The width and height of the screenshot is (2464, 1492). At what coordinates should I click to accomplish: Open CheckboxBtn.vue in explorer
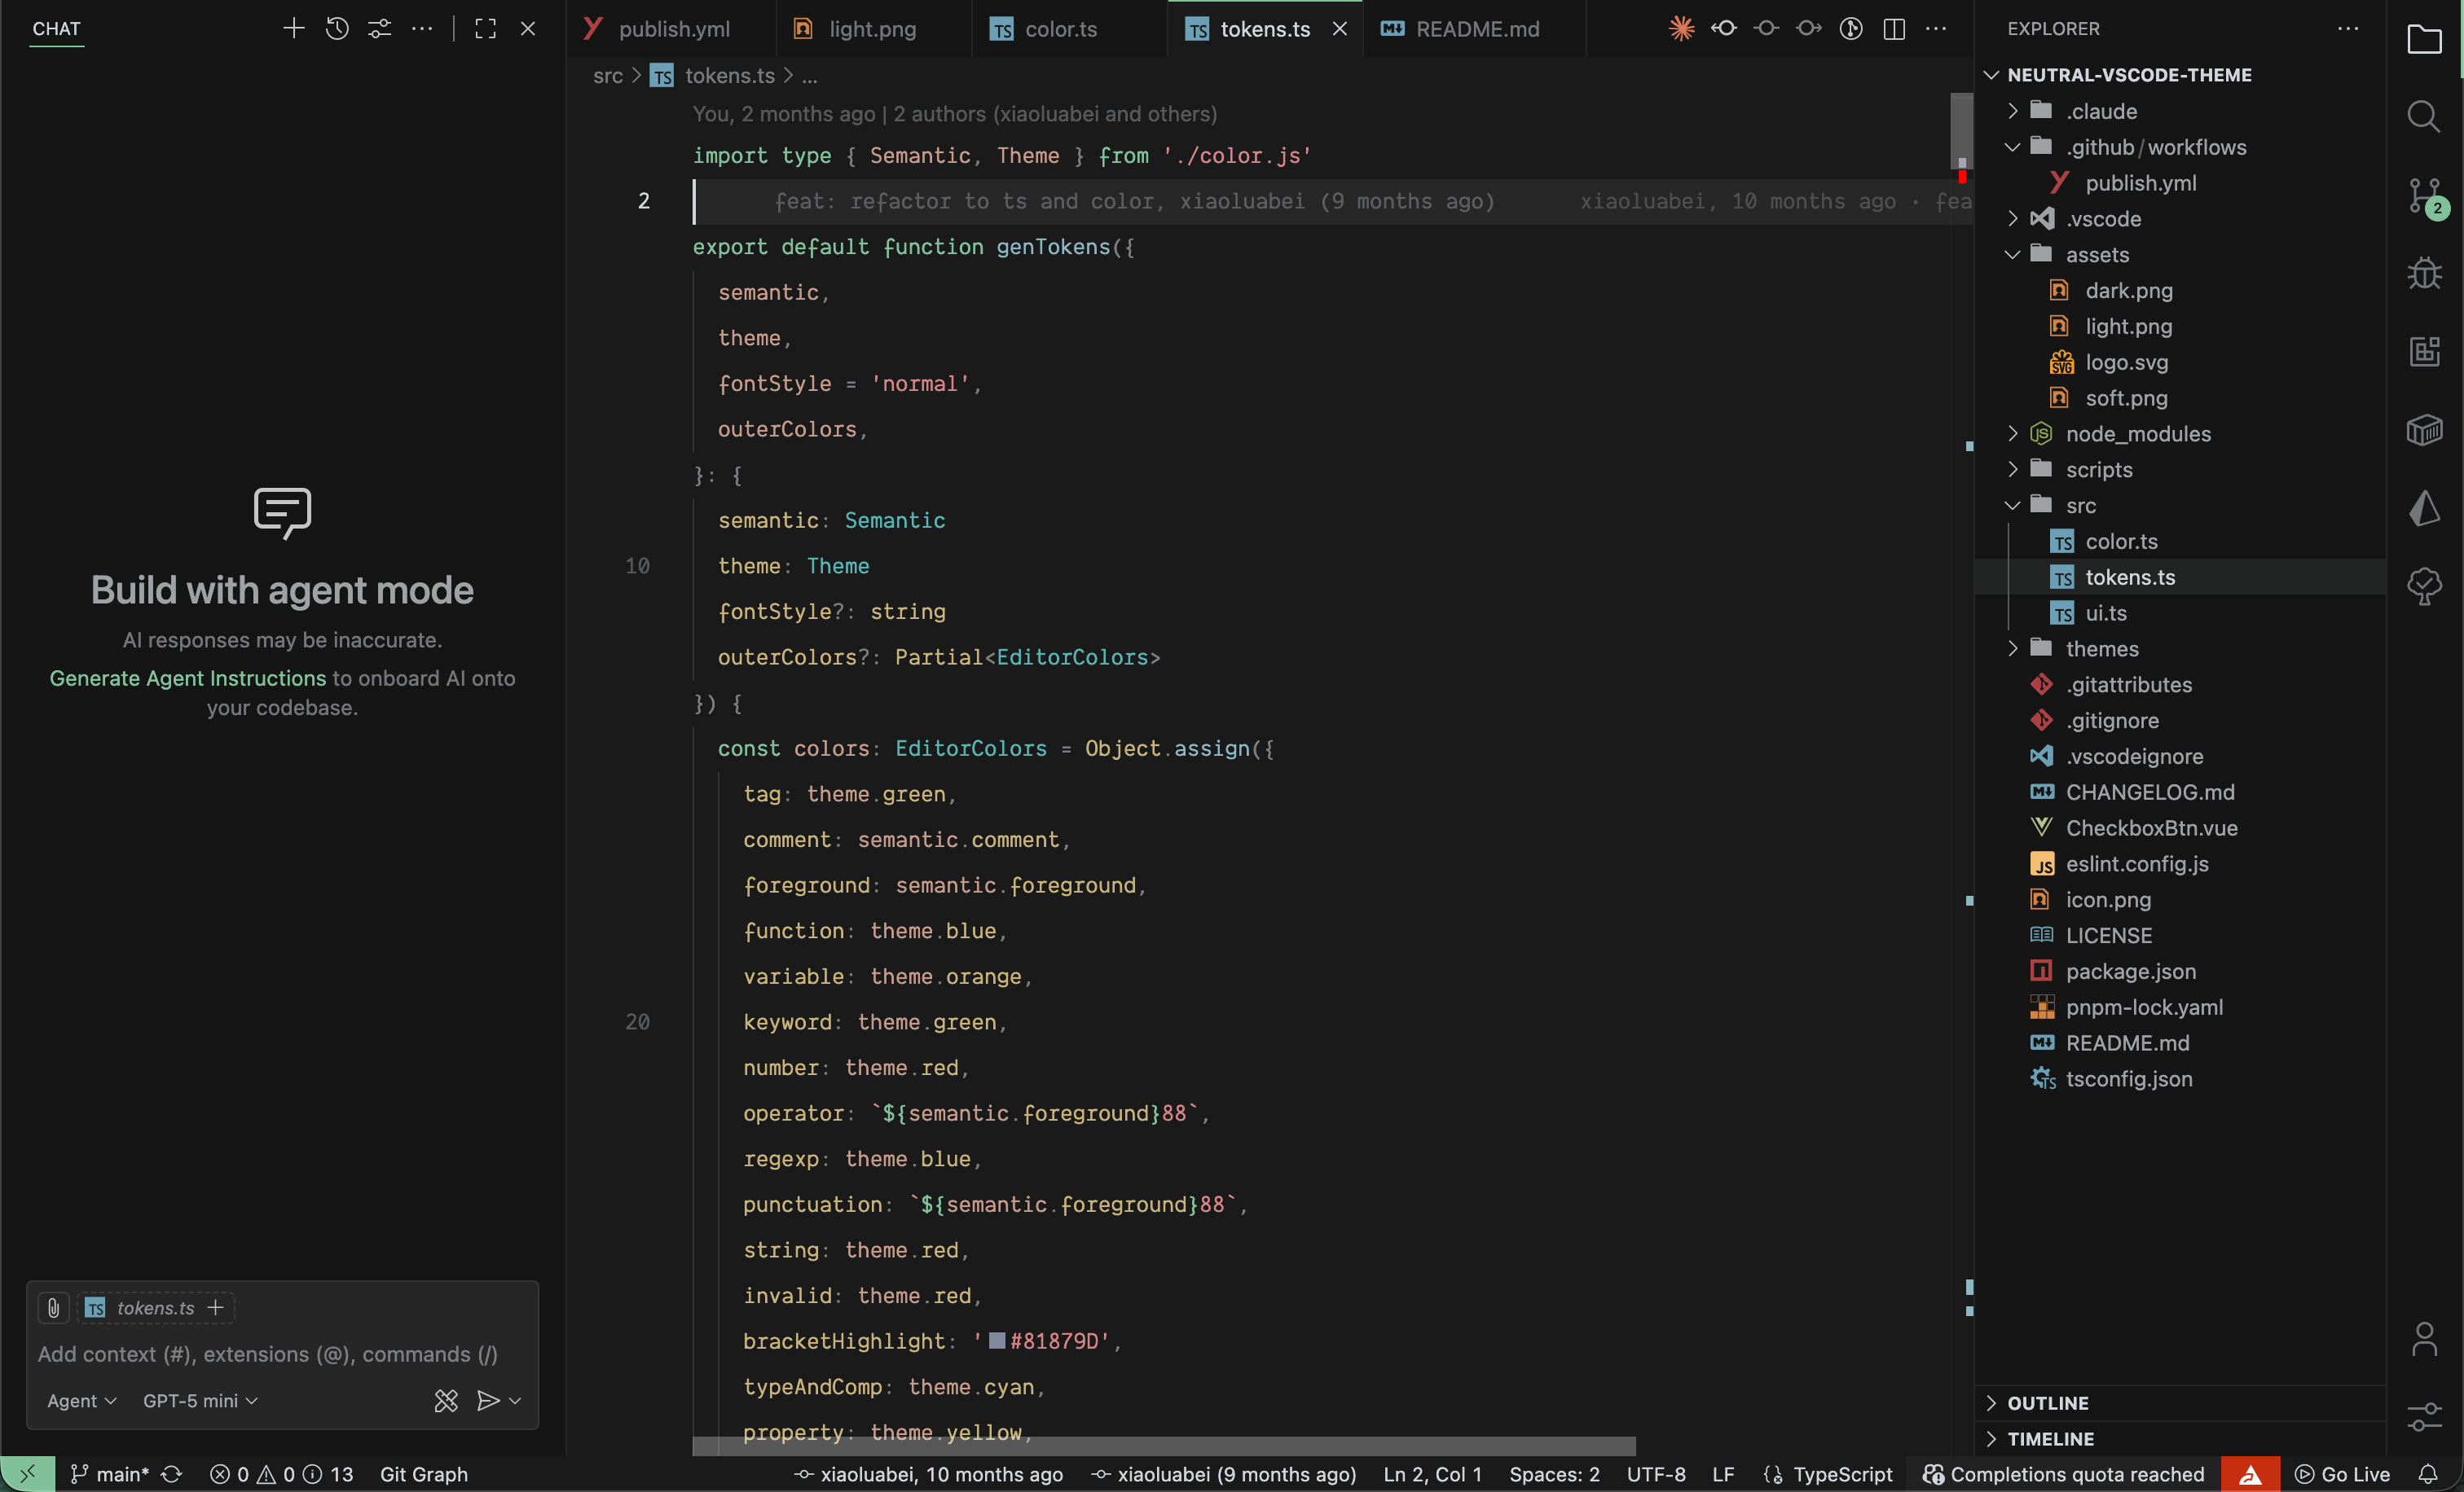2181,827
